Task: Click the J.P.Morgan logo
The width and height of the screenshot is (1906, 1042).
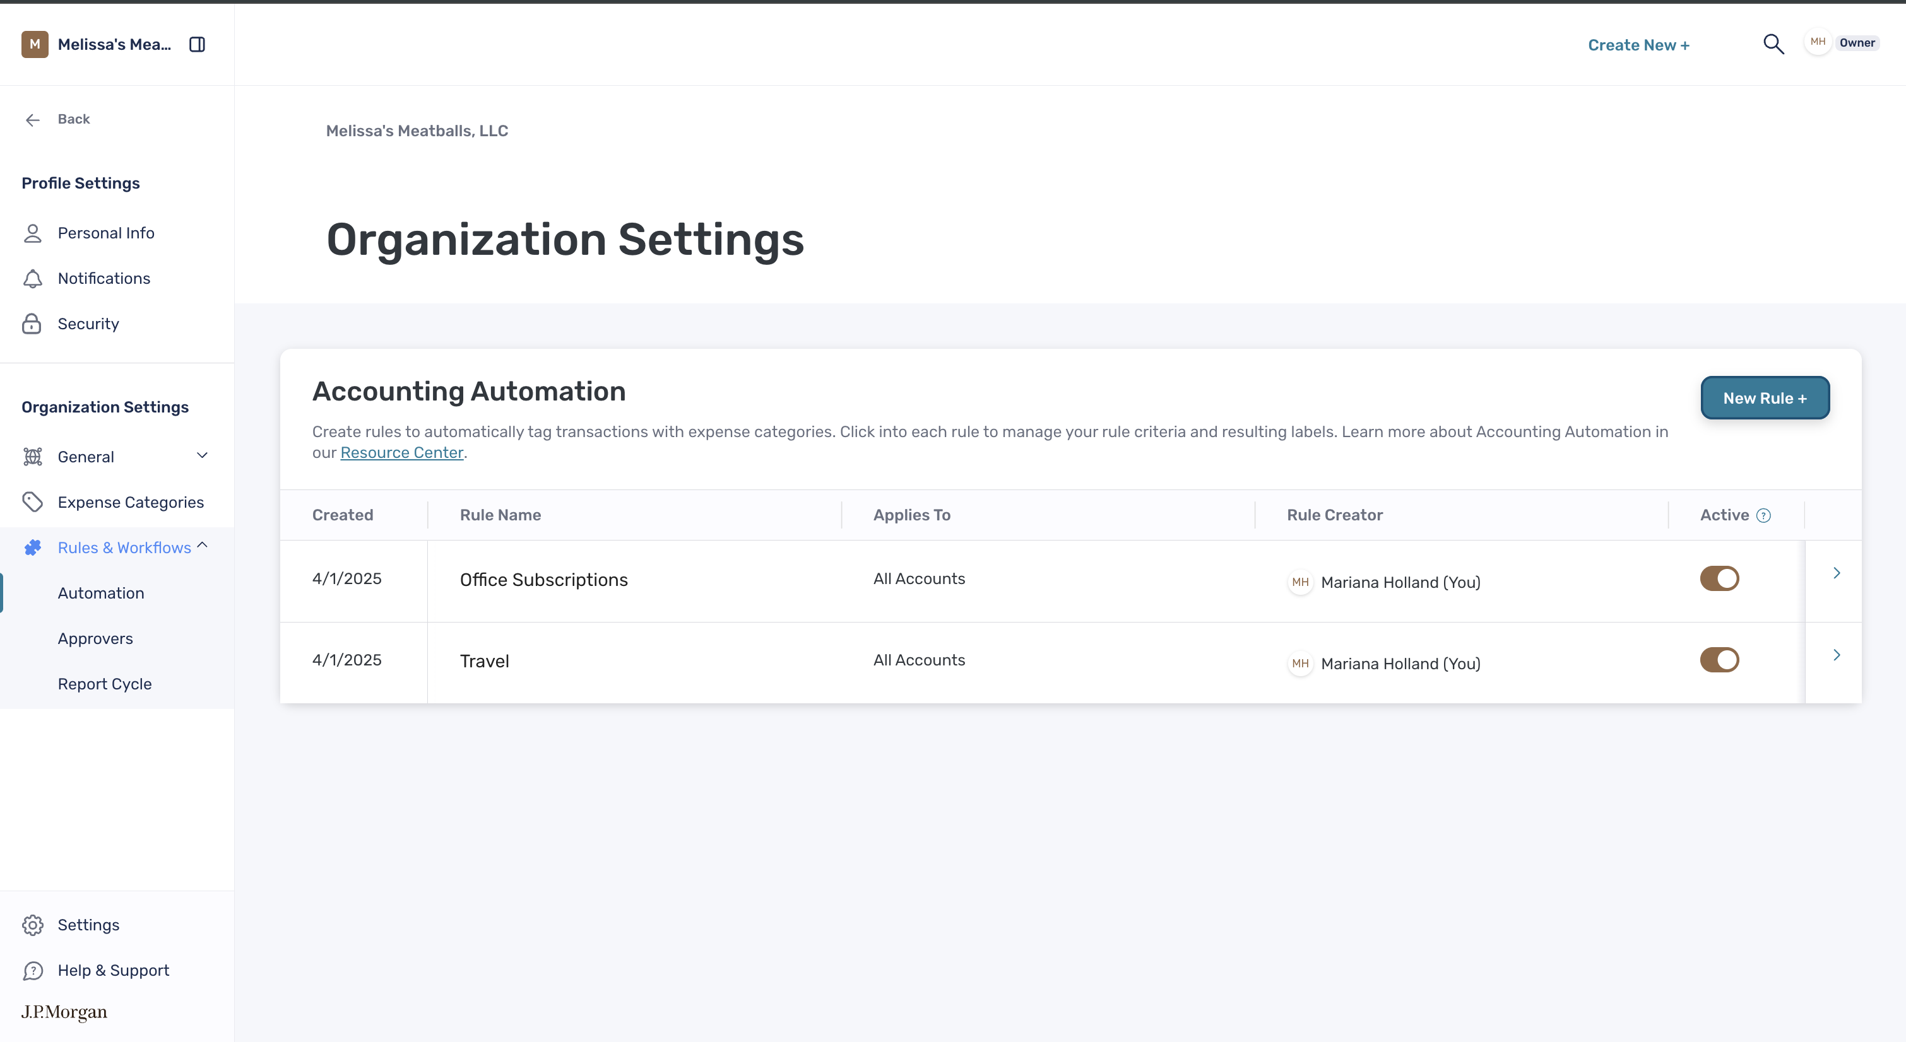Action: pyautogui.click(x=64, y=1012)
